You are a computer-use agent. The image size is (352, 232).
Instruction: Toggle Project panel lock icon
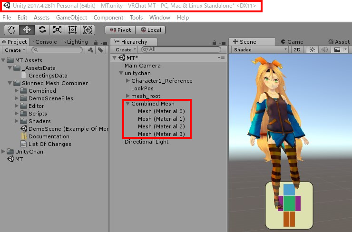96,42
